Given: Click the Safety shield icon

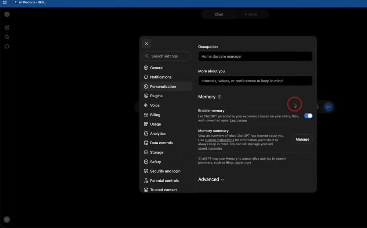Looking at the screenshot, I should coord(146,162).
